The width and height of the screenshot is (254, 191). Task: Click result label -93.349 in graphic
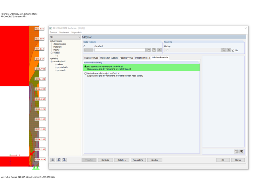(39, 59)
